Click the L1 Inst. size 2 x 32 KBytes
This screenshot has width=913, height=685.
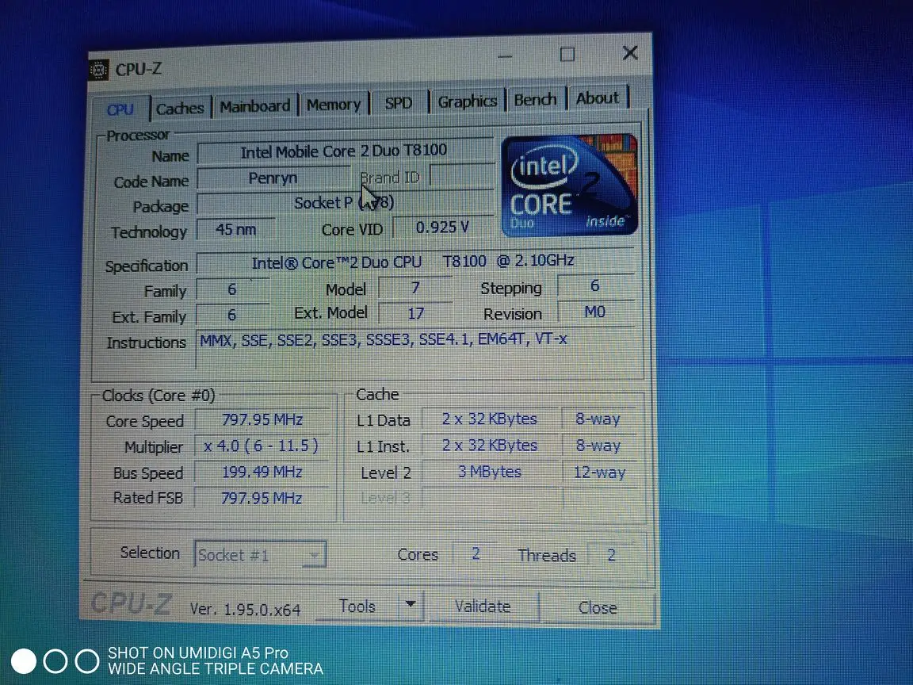pyautogui.click(x=490, y=446)
